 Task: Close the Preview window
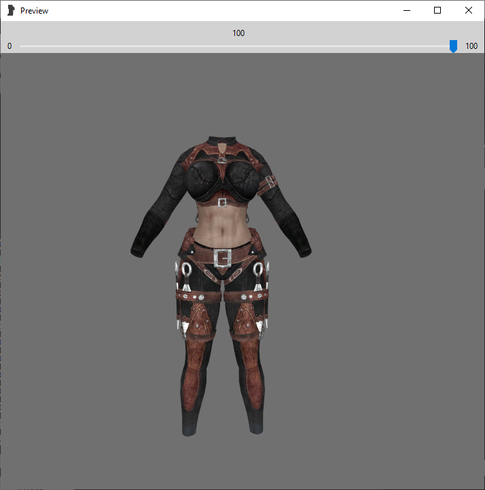coord(469,10)
